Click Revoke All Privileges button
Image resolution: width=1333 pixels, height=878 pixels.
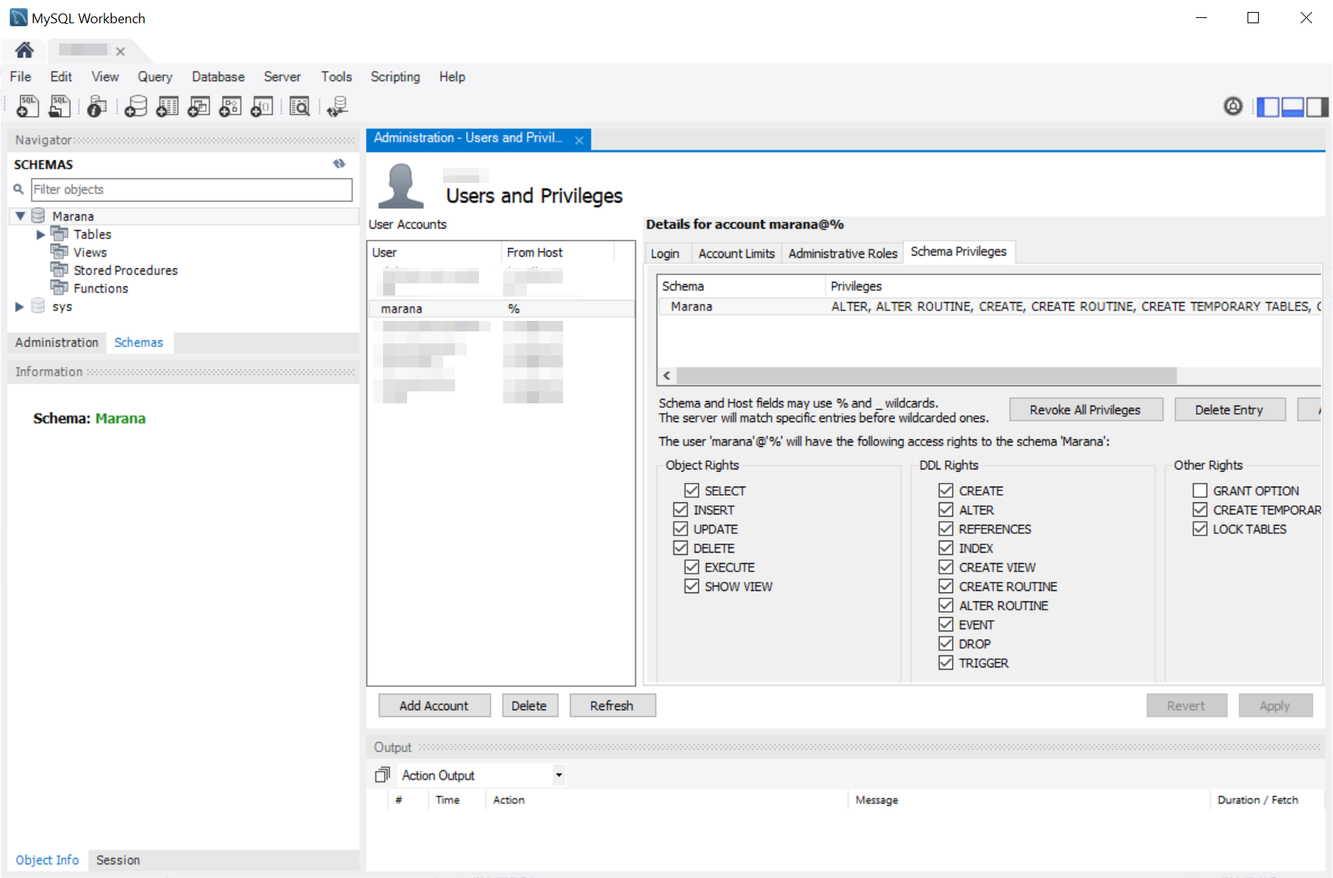point(1085,409)
